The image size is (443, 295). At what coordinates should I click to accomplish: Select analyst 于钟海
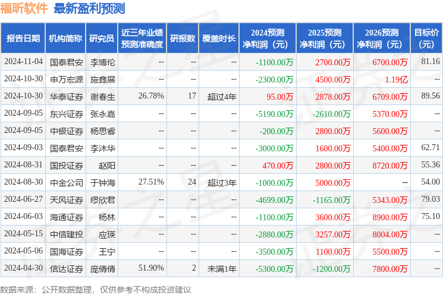coord(102,183)
